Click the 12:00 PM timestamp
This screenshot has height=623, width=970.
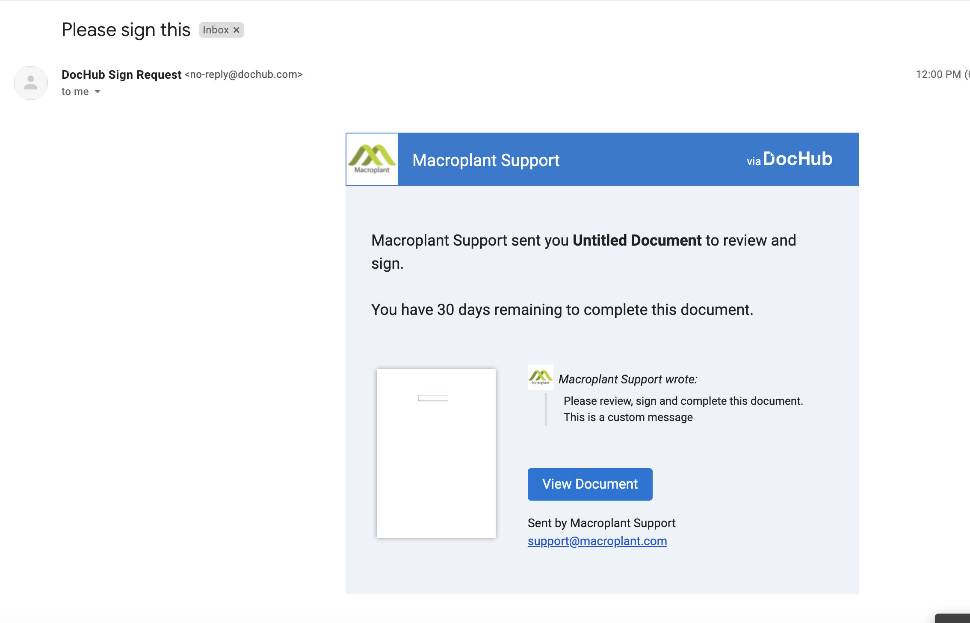click(x=938, y=74)
